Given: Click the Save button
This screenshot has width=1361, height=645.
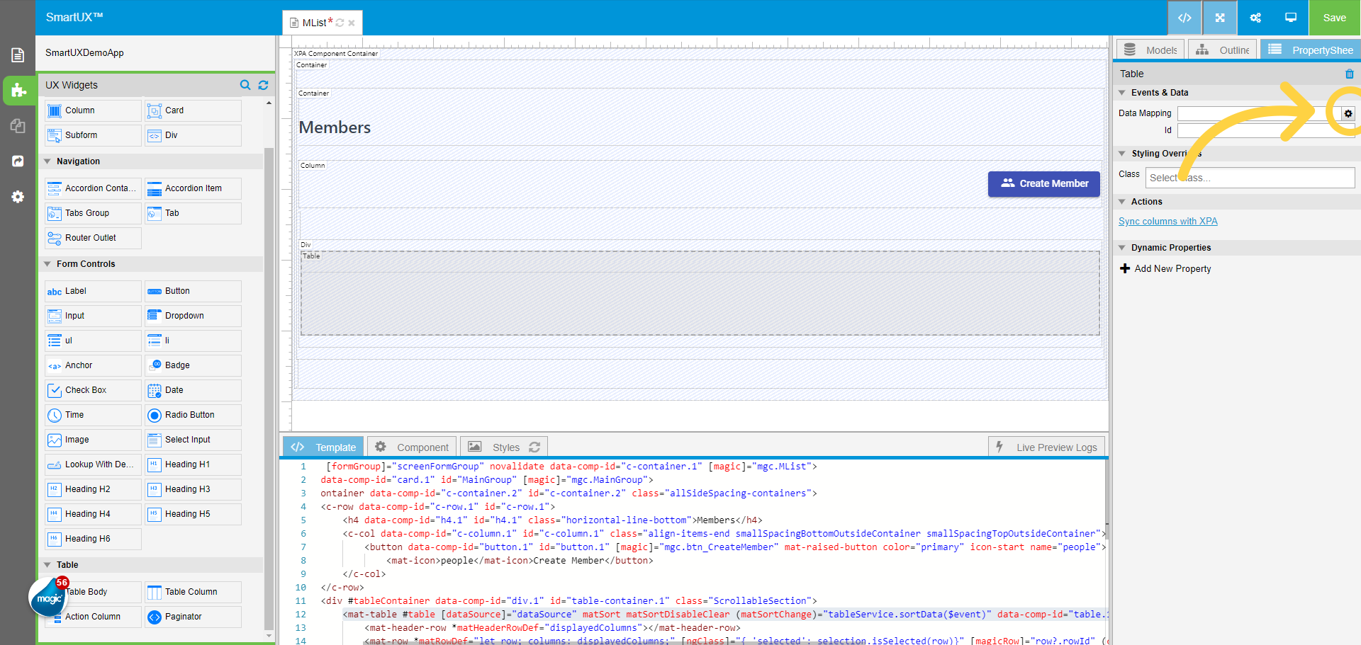Looking at the screenshot, I should tap(1334, 18).
